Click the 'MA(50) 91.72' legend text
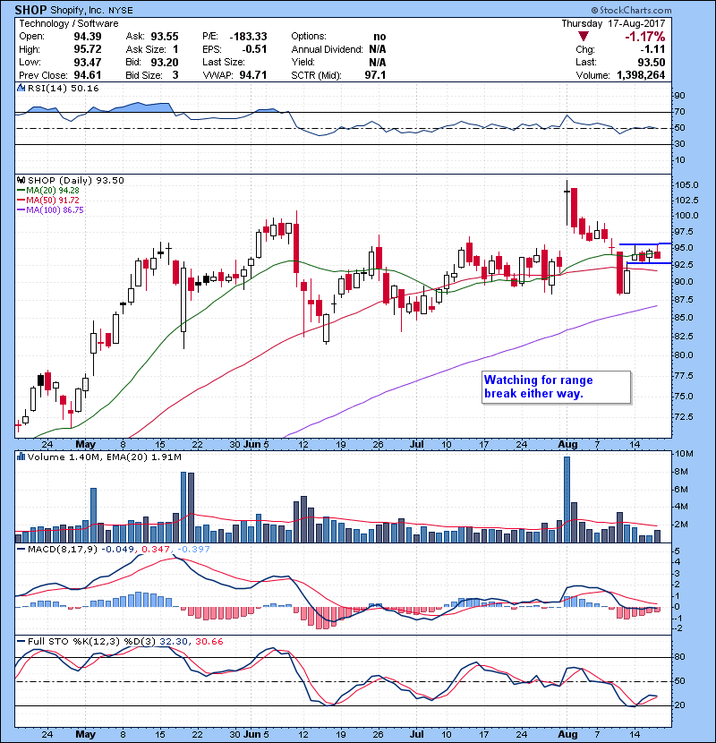Viewport: 716px width, 743px height. pyautogui.click(x=53, y=201)
